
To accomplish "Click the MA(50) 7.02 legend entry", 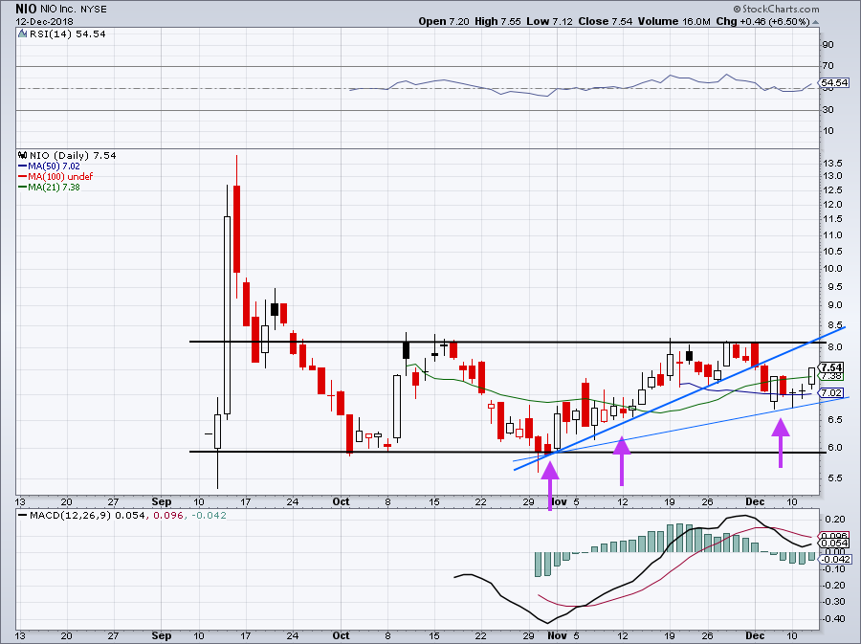I will coord(49,167).
